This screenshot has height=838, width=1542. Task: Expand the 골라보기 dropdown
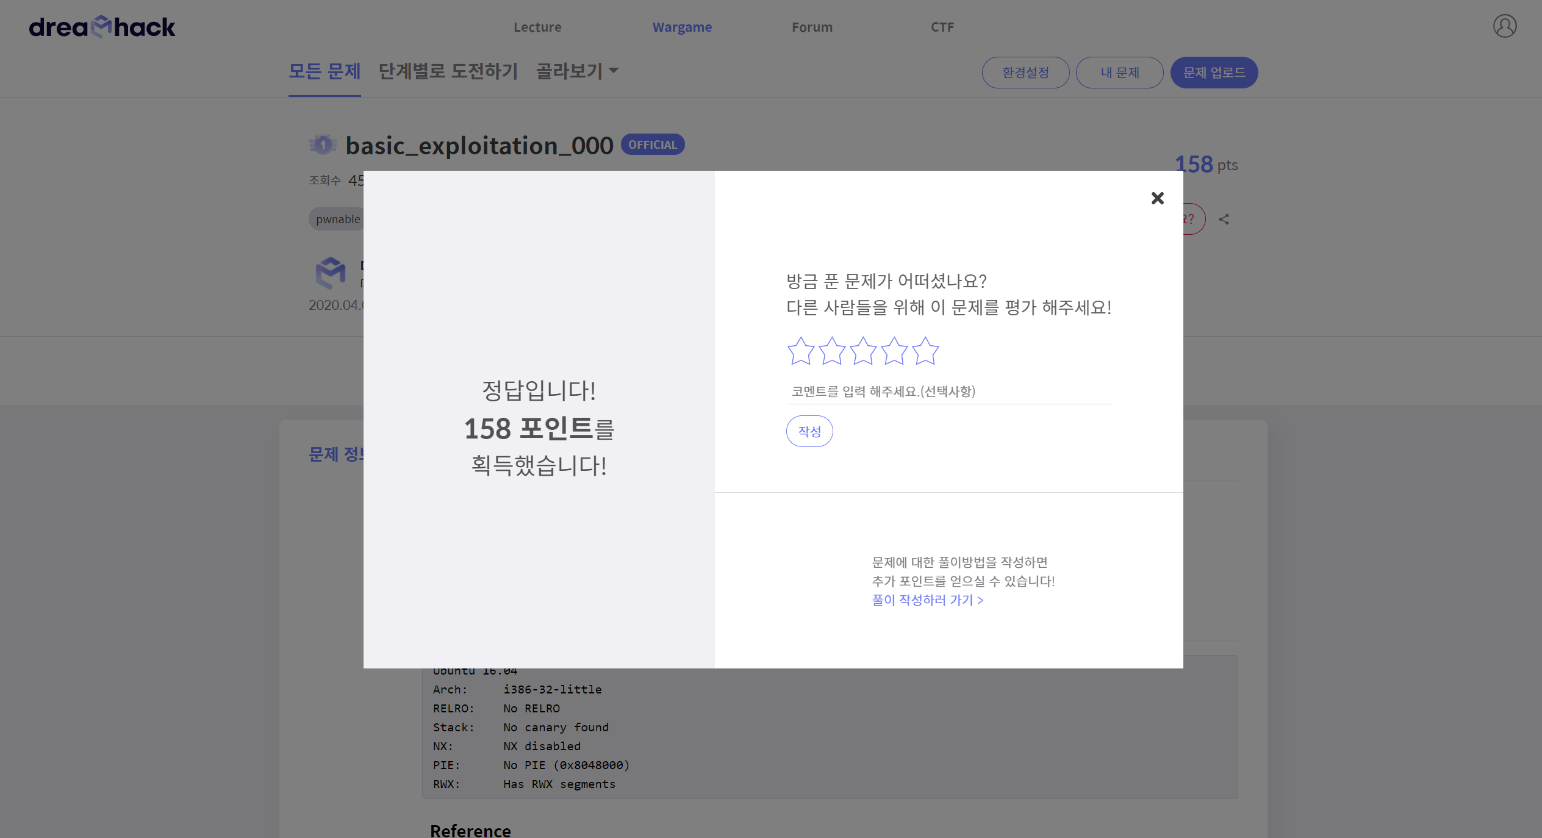pos(577,71)
